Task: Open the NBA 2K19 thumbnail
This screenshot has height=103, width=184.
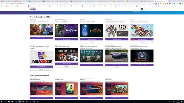Action: [41, 58]
